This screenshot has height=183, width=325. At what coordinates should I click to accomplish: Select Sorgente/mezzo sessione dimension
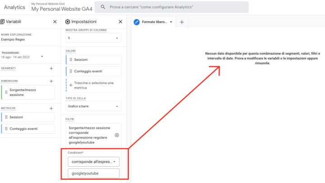[x=28, y=92]
